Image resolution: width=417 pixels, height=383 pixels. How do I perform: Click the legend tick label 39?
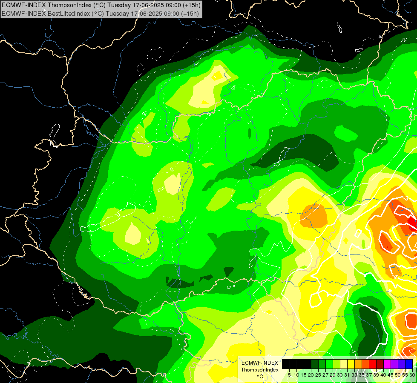click(x=376, y=375)
